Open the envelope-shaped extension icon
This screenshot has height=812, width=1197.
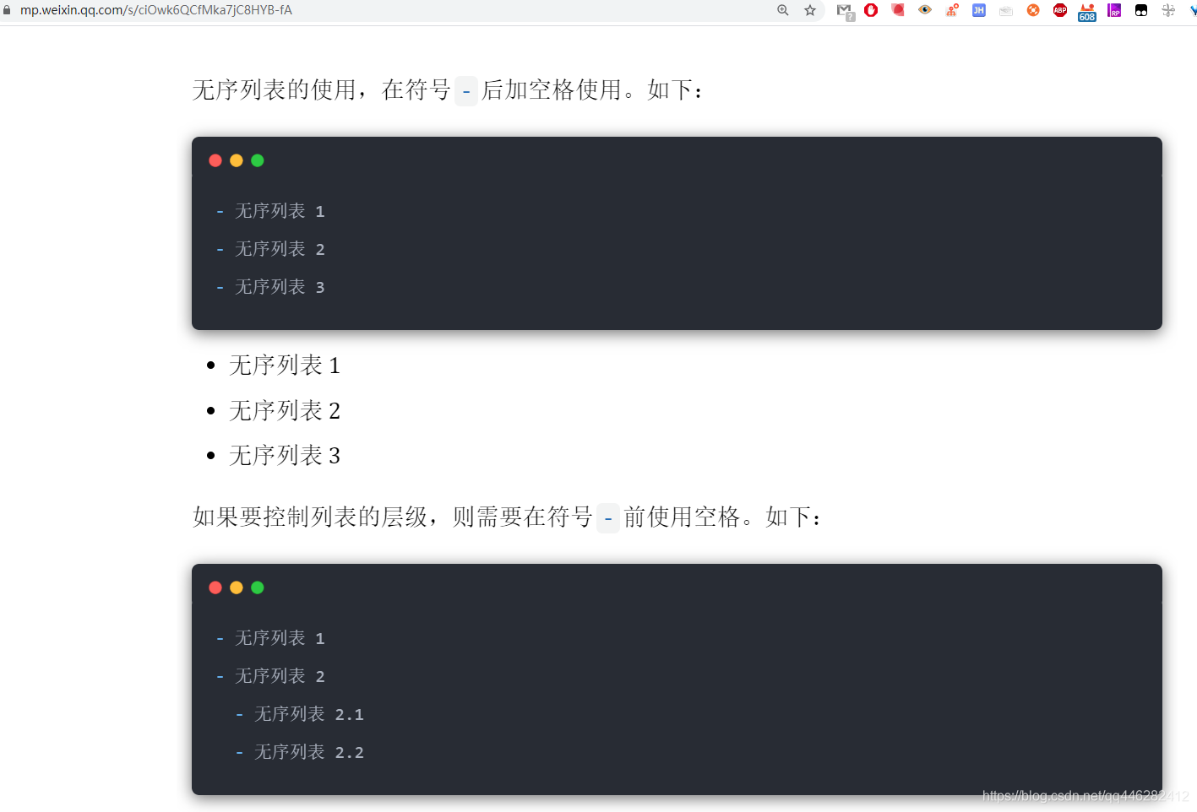(1005, 10)
